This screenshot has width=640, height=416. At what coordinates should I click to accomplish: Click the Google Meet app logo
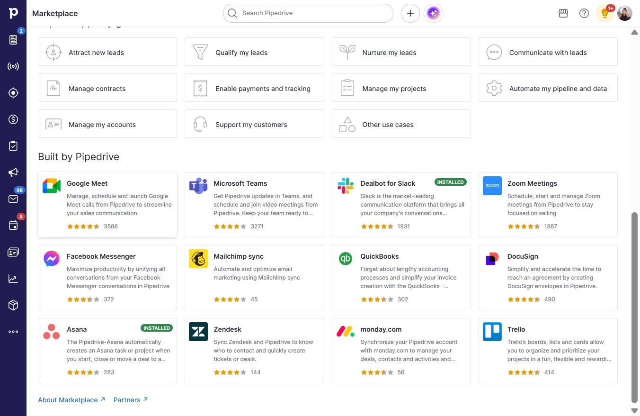52,186
